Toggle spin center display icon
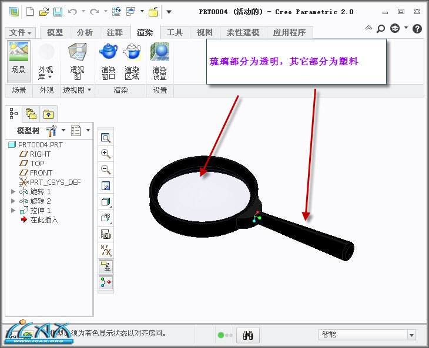The height and width of the screenshot is (348, 429). coord(106,282)
